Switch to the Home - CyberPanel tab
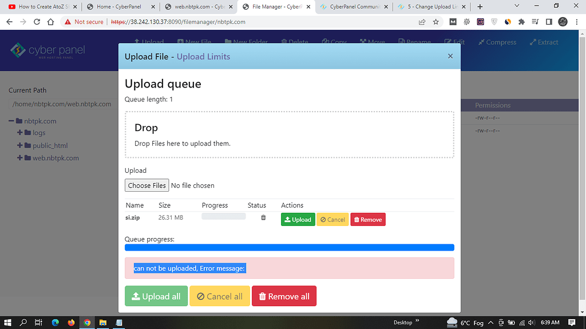586x329 pixels. coord(119,7)
